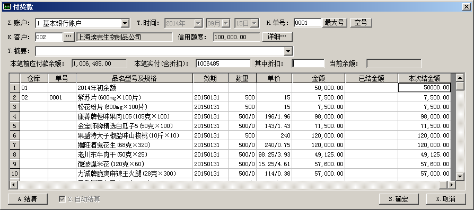Click the vertical scrollbar up arrow

(460, 78)
